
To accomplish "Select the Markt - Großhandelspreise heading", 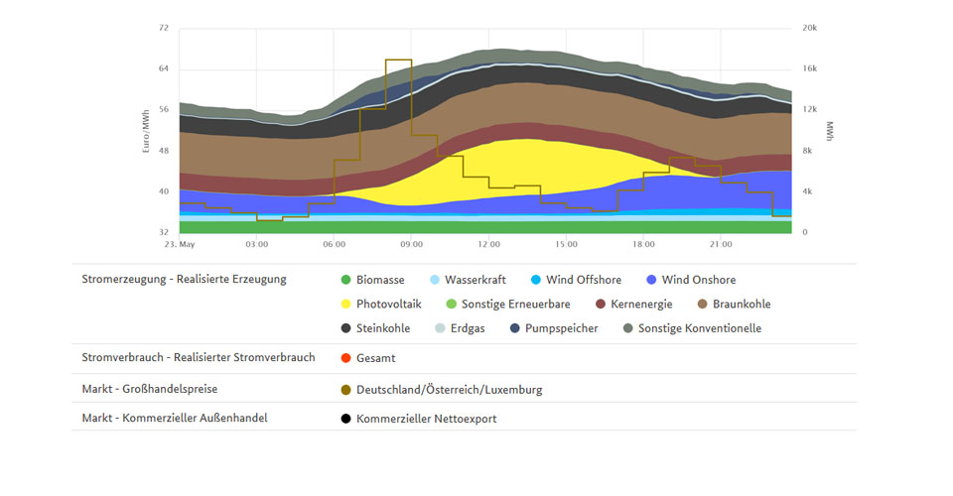I will (150, 389).
